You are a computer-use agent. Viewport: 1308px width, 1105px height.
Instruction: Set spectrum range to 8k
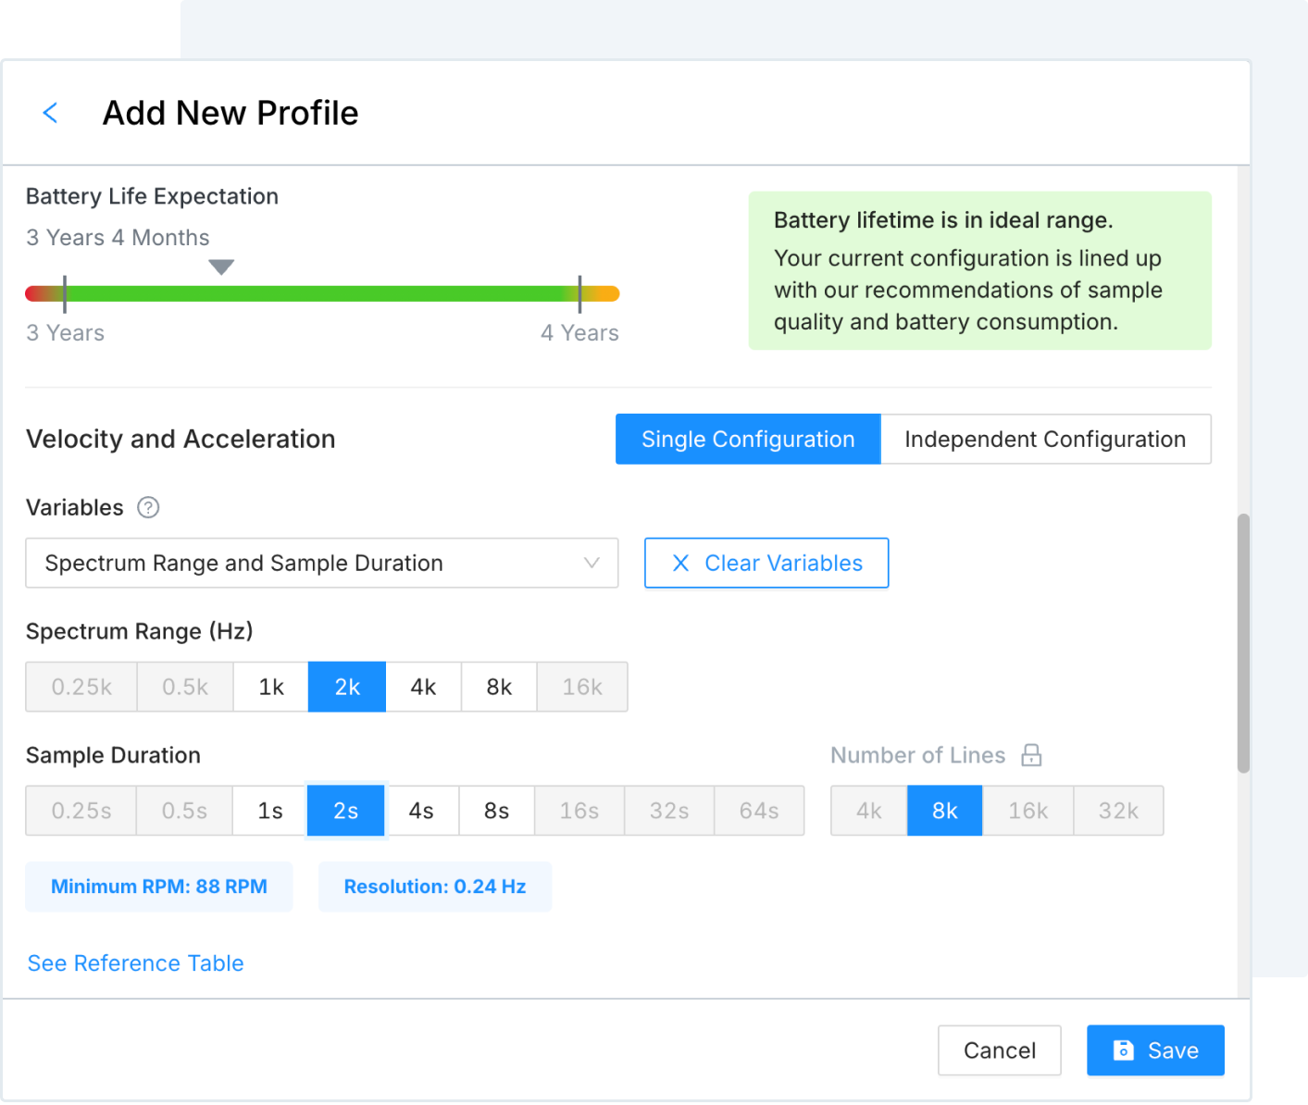[x=499, y=687]
